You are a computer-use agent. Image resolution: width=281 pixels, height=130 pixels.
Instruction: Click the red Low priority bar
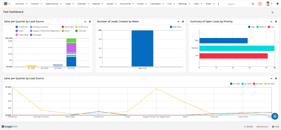233,56
